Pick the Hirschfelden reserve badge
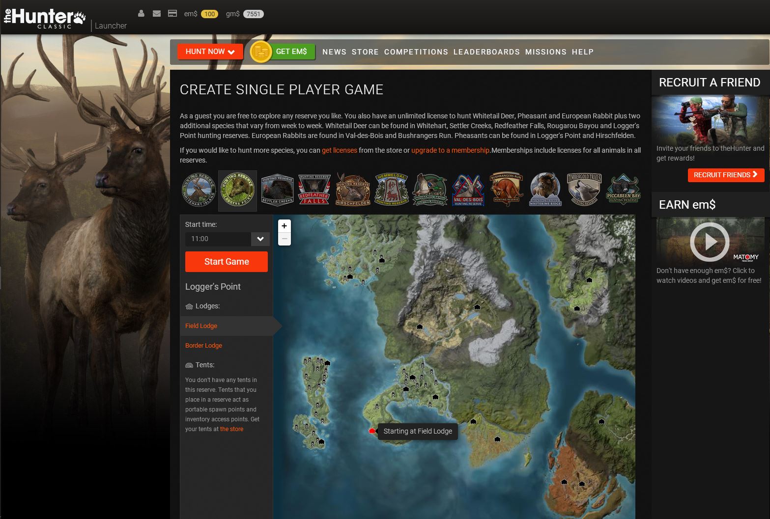Screen dimensions: 770x519 [x=353, y=190]
